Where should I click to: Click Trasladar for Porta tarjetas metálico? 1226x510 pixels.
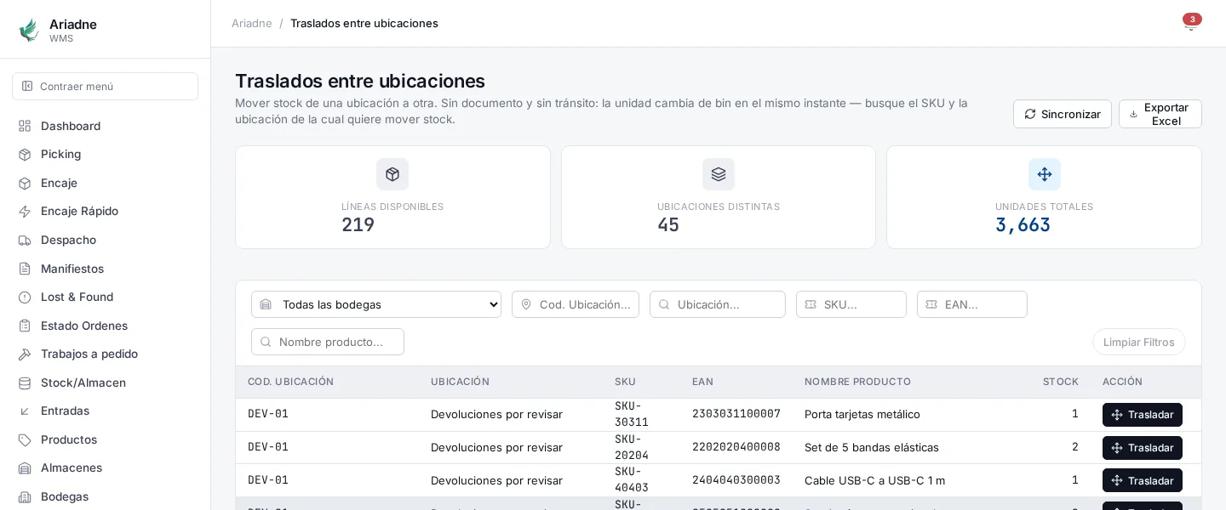coord(1143,415)
